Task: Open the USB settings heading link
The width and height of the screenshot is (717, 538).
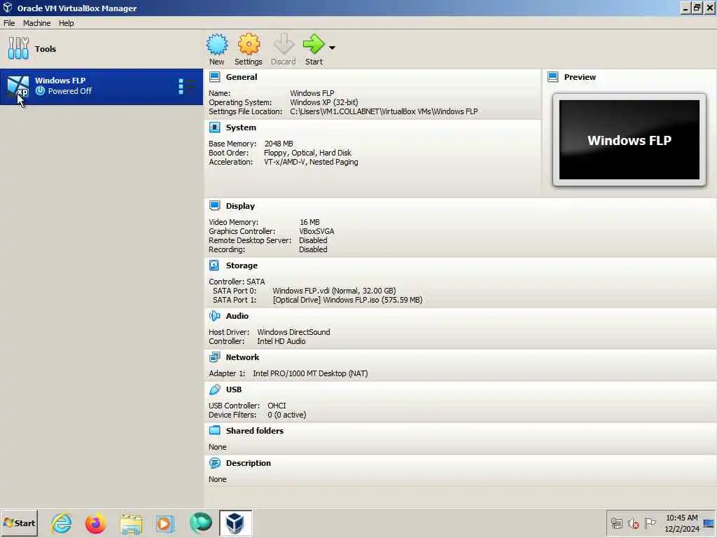Action: coord(234,389)
